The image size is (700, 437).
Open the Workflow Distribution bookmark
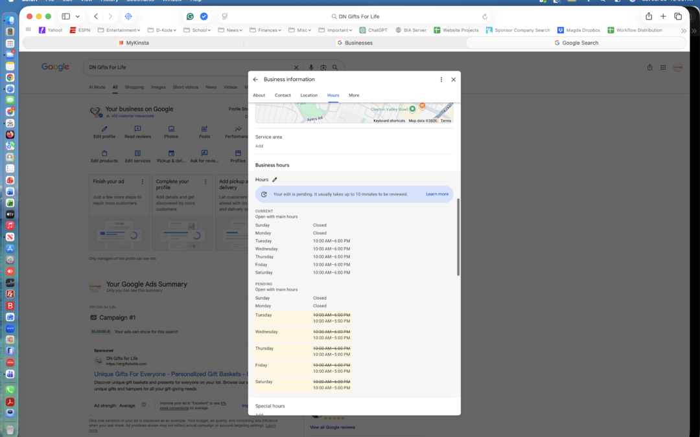pos(635,30)
